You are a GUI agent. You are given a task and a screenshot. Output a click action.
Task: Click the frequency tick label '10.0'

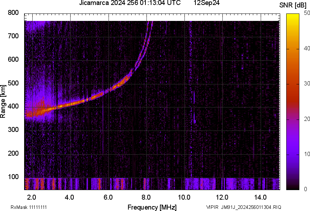184,198
